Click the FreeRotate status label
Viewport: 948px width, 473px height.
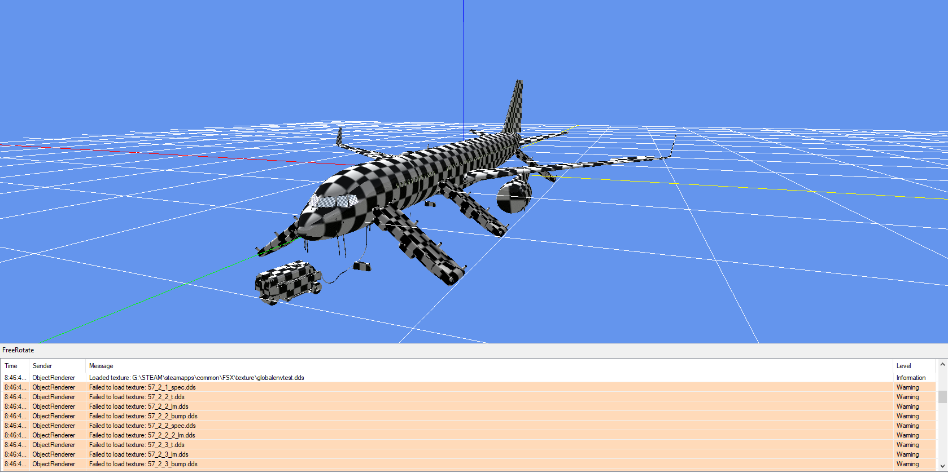(x=18, y=350)
